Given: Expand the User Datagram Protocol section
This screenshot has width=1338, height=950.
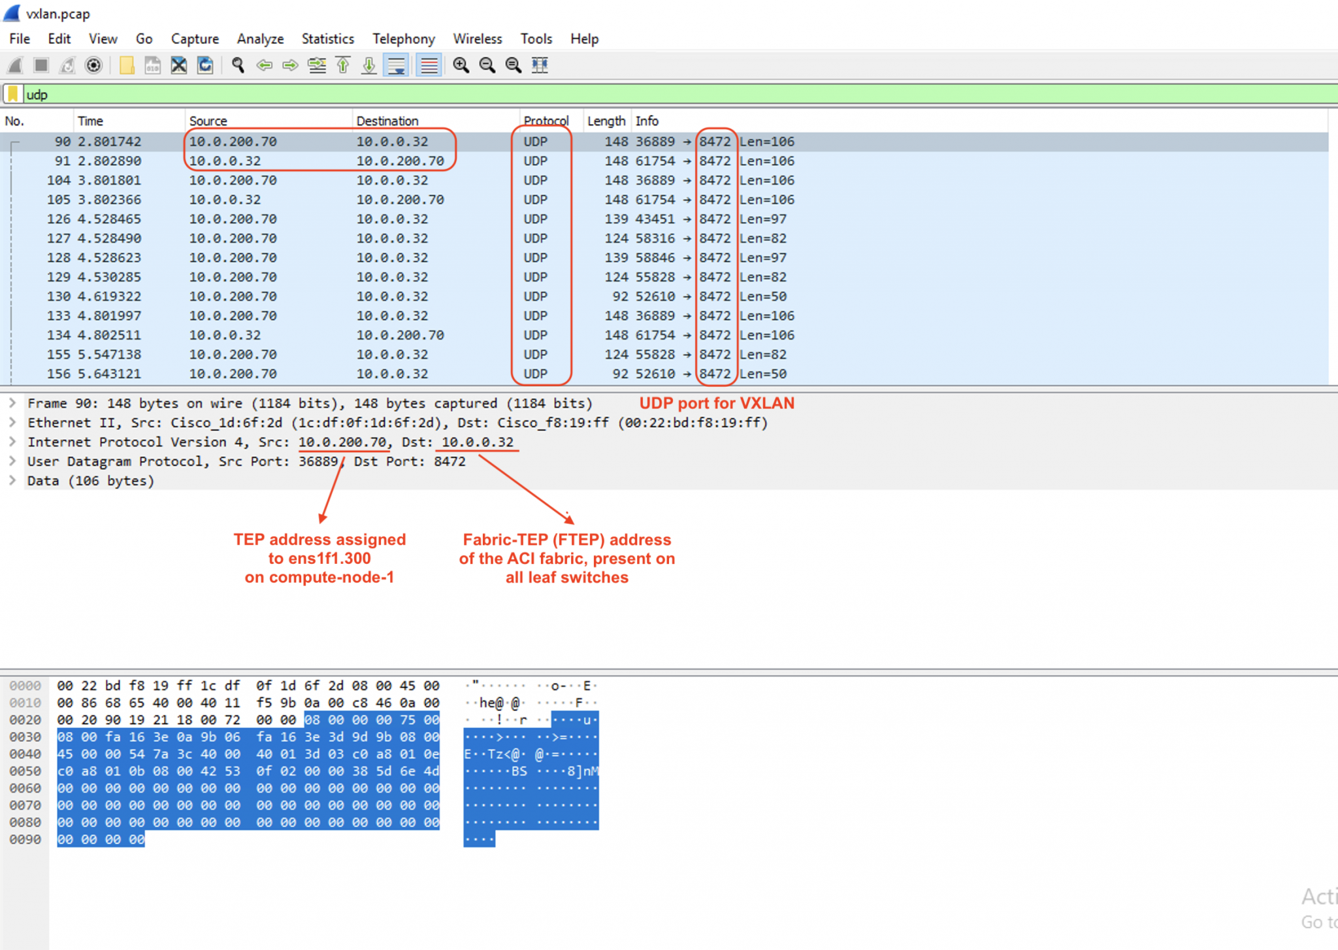Looking at the screenshot, I should pyautogui.click(x=13, y=461).
